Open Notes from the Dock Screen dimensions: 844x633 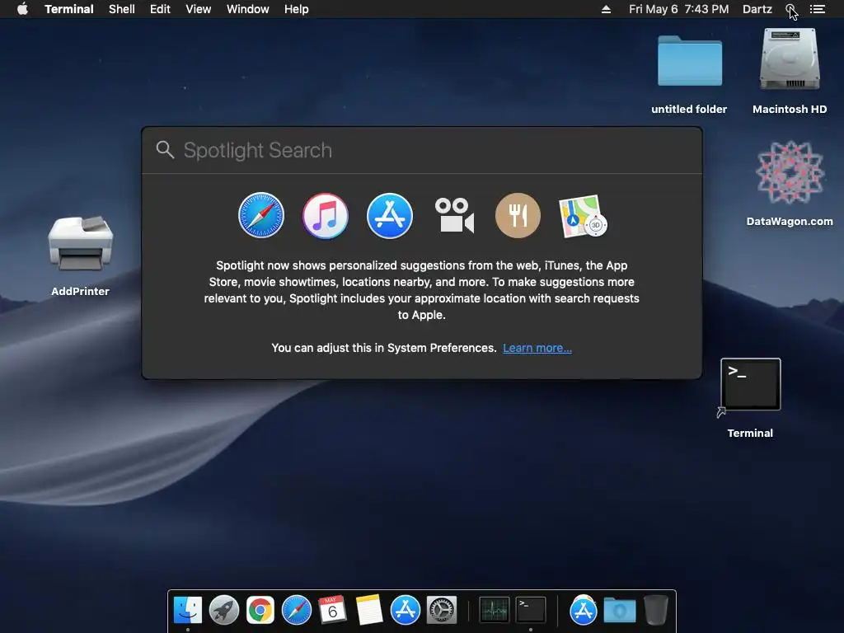click(x=369, y=610)
